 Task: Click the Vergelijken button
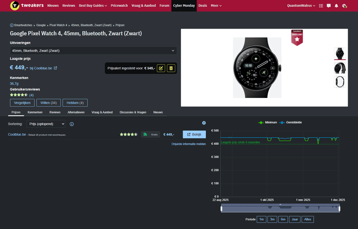point(22,103)
